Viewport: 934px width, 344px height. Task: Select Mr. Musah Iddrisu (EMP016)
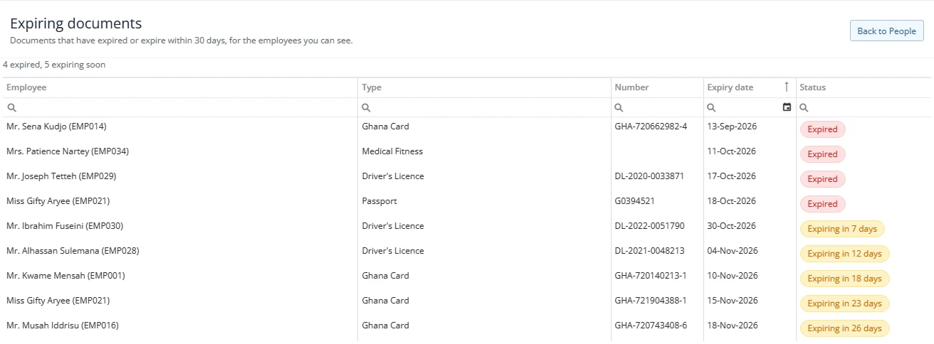click(x=63, y=326)
